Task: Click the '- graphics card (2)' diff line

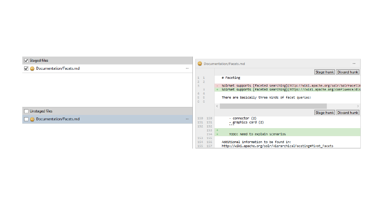Action: click(246, 122)
